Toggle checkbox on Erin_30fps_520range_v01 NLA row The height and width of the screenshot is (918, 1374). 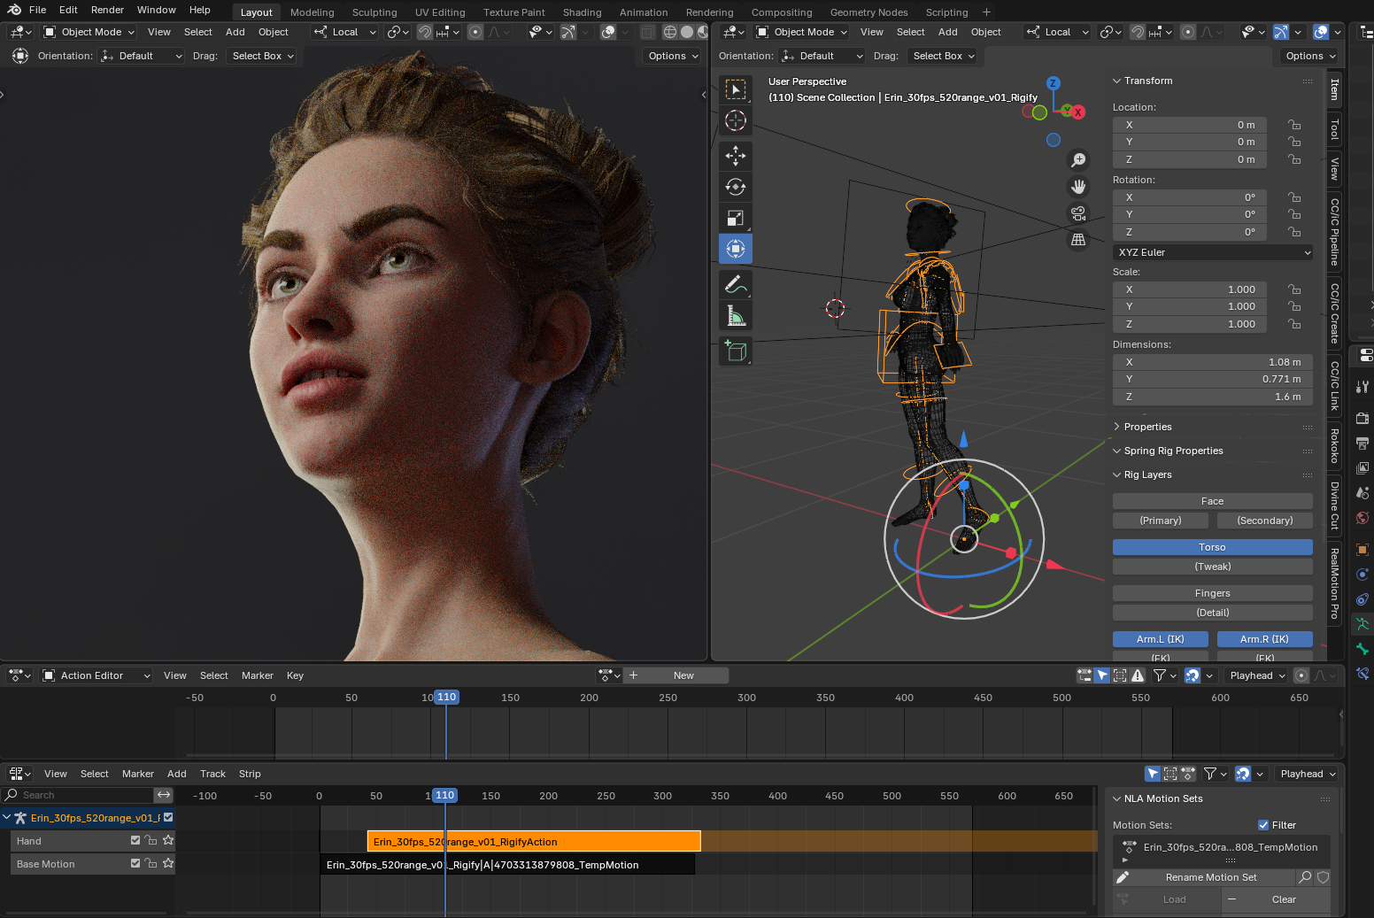point(168,817)
